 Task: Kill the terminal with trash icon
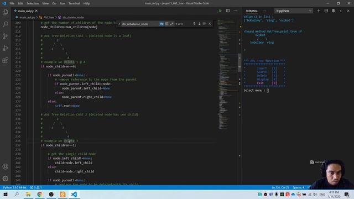(334, 11)
